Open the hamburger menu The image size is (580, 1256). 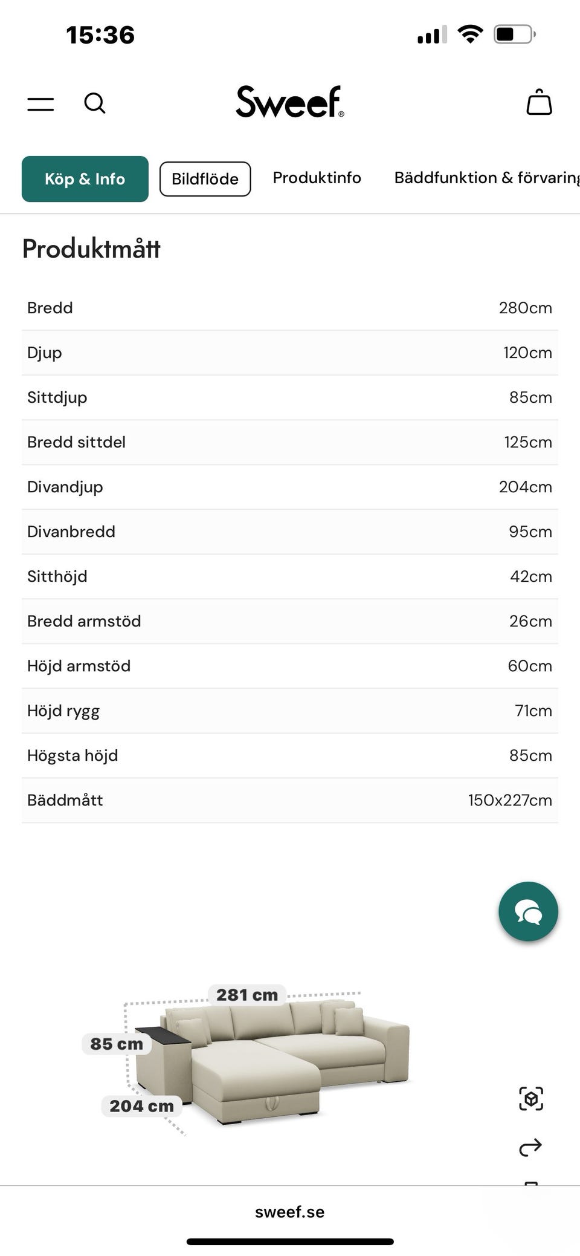pyautogui.click(x=40, y=104)
